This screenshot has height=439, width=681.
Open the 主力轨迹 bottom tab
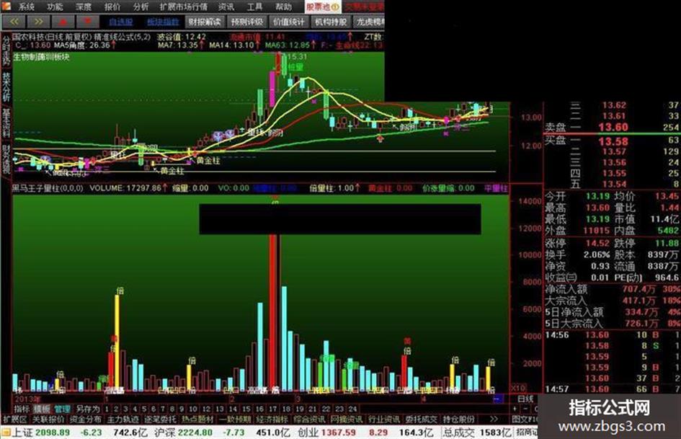pos(123,420)
